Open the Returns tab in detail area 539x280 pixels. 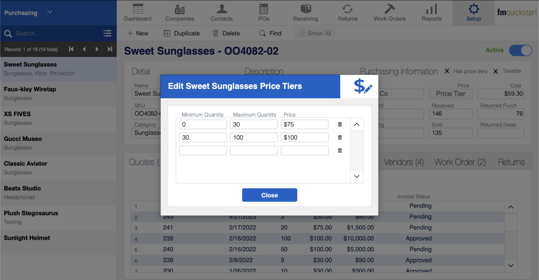pos(511,162)
